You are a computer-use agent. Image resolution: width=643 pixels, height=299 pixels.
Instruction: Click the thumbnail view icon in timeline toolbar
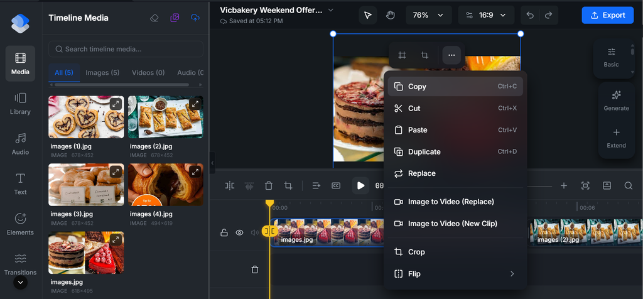coord(607,186)
